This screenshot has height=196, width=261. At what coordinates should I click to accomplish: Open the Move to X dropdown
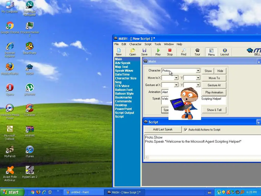(176, 78)
